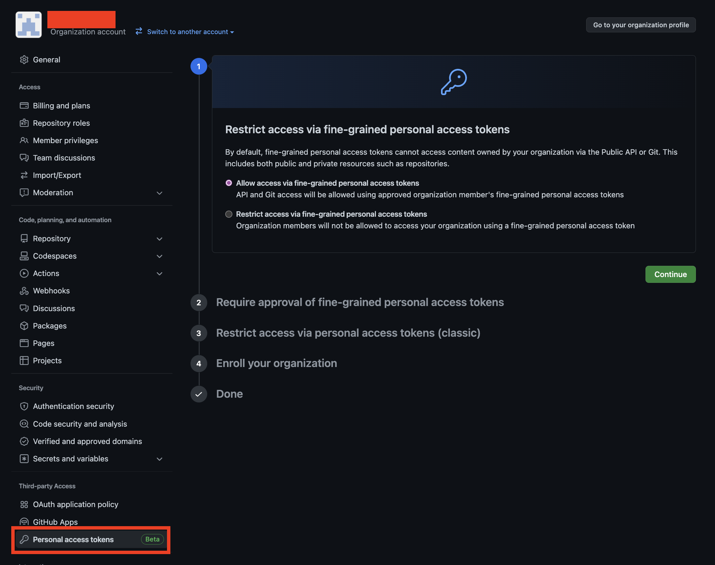Click the Packages box icon
The image size is (715, 565).
[x=24, y=326]
